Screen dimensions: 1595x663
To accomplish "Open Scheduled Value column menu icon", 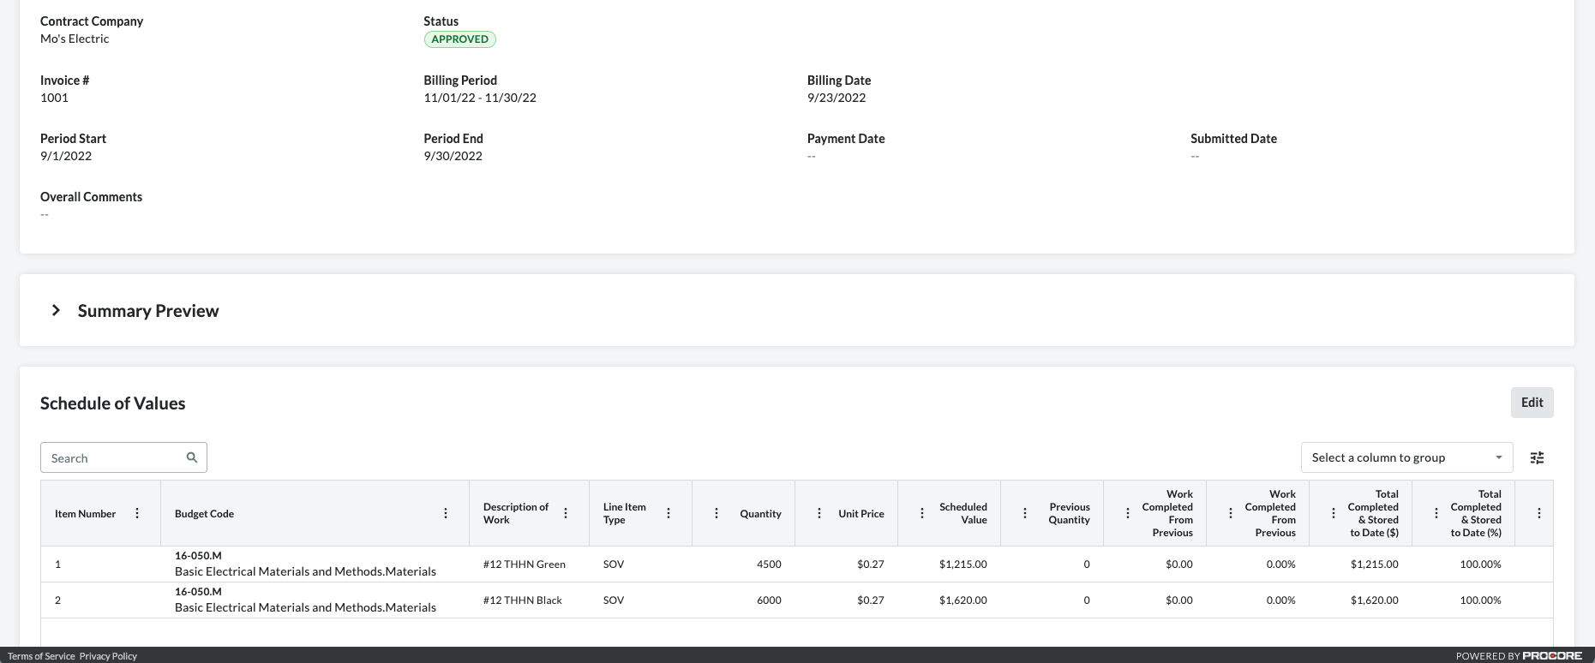I will click(922, 514).
